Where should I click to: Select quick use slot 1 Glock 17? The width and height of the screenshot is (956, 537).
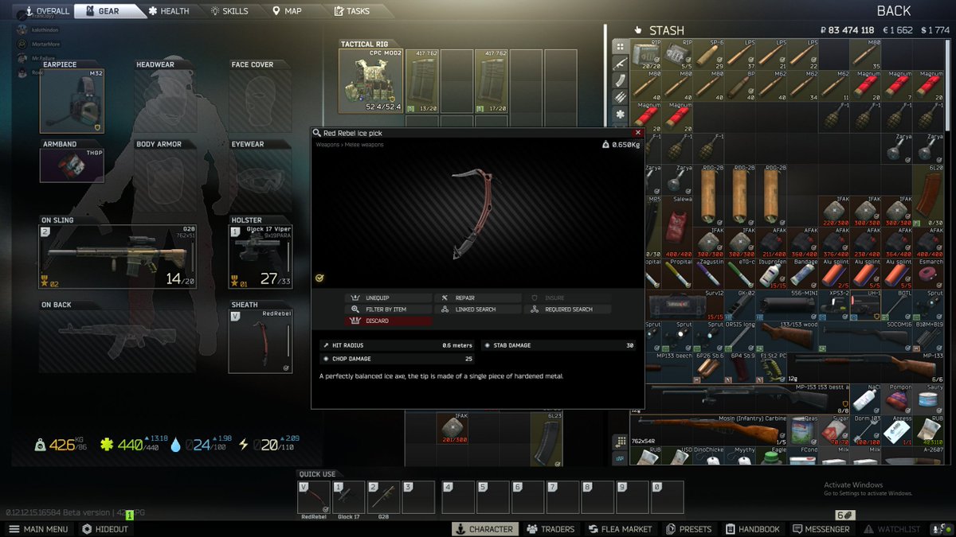tap(349, 497)
